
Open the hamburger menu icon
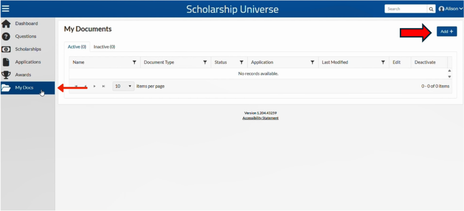pos(6,9)
